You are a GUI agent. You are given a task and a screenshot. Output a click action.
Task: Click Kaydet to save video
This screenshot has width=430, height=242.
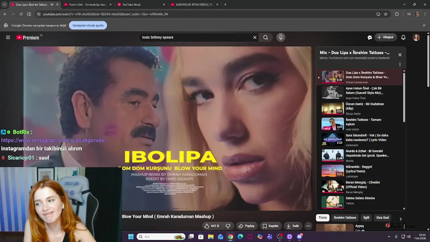pyautogui.click(x=270, y=226)
